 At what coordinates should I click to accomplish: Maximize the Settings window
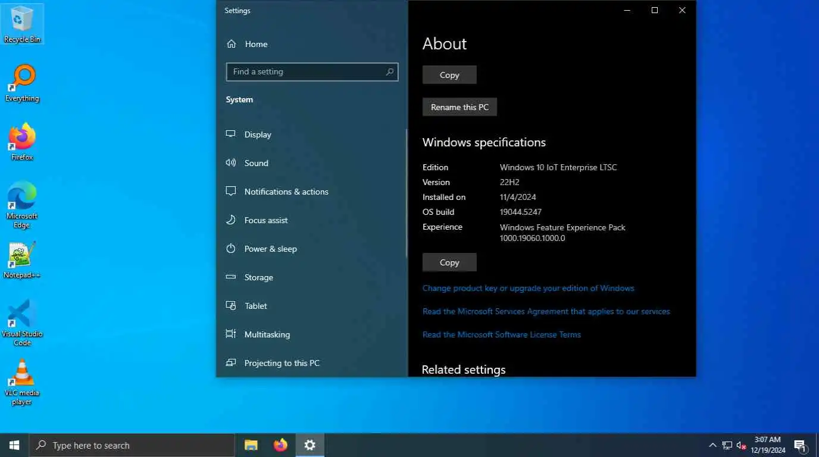click(655, 10)
